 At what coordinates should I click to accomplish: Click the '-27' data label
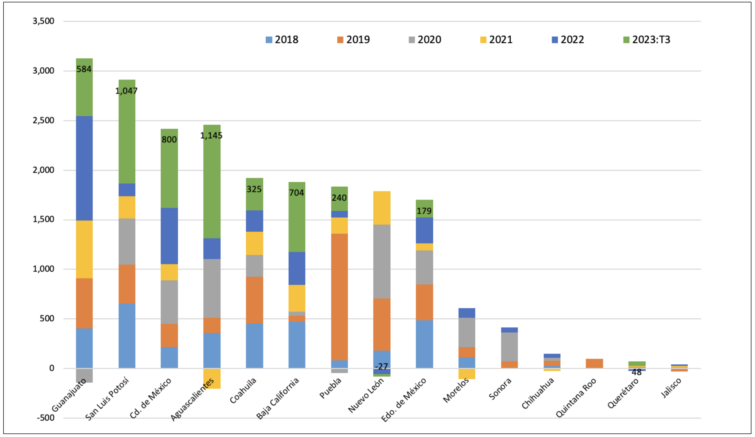pos(381,367)
